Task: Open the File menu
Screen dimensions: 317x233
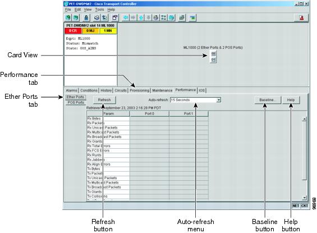Action: tap(68, 10)
